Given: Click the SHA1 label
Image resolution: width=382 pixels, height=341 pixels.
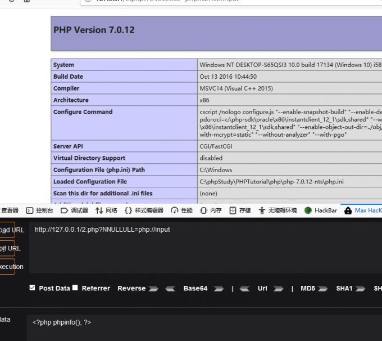Looking at the screenshot, I should pos(344,288).
